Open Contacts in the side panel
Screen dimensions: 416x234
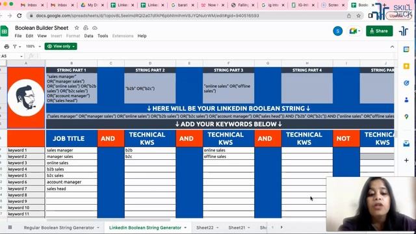point(406,100)
